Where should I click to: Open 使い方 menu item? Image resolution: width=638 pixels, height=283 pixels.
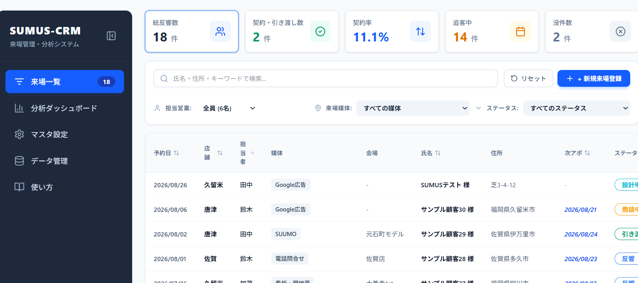tap(65, 187)
